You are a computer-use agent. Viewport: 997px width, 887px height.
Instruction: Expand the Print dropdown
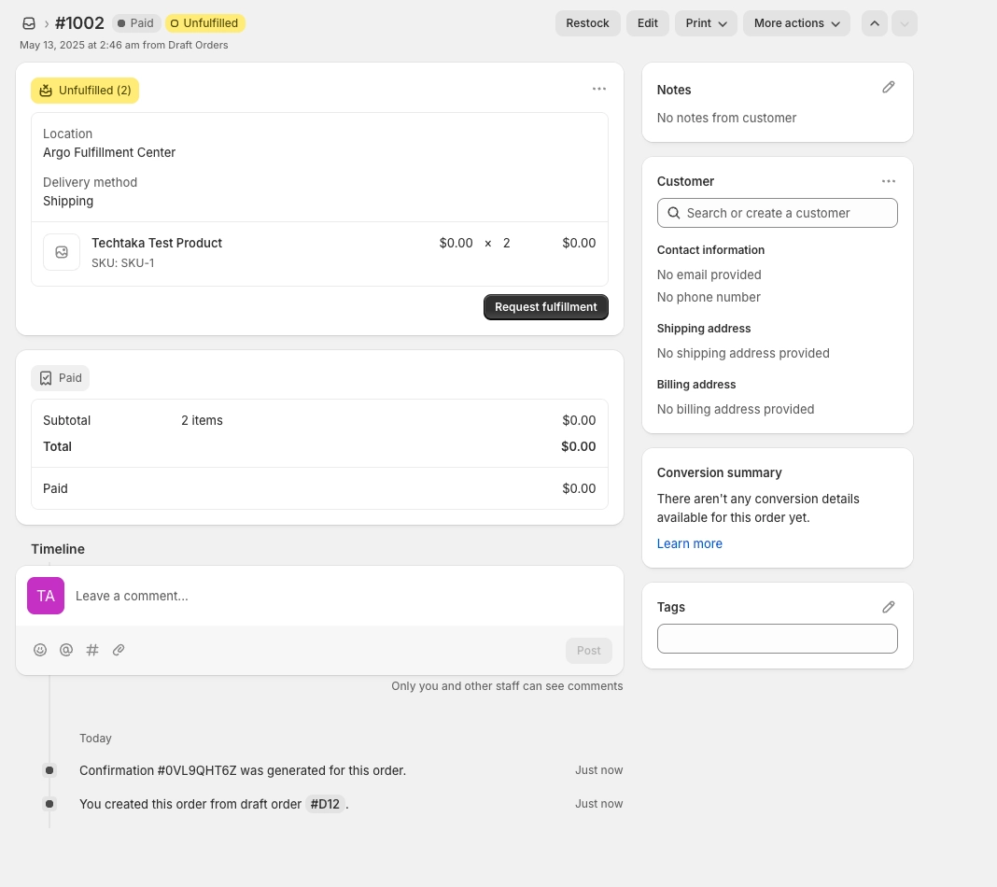point(706,23)
